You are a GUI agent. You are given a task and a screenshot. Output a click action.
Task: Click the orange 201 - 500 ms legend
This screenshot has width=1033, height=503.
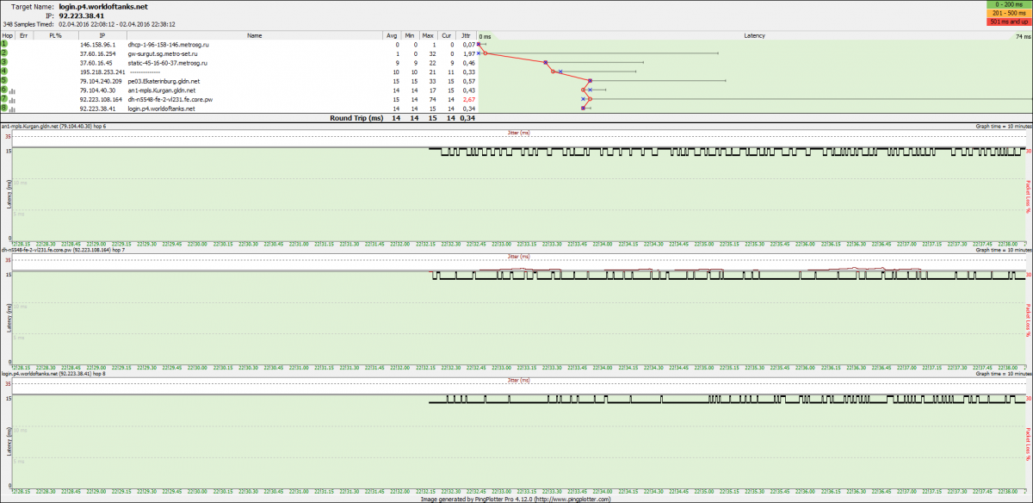pyautogui.click(x=1010, y=13)
